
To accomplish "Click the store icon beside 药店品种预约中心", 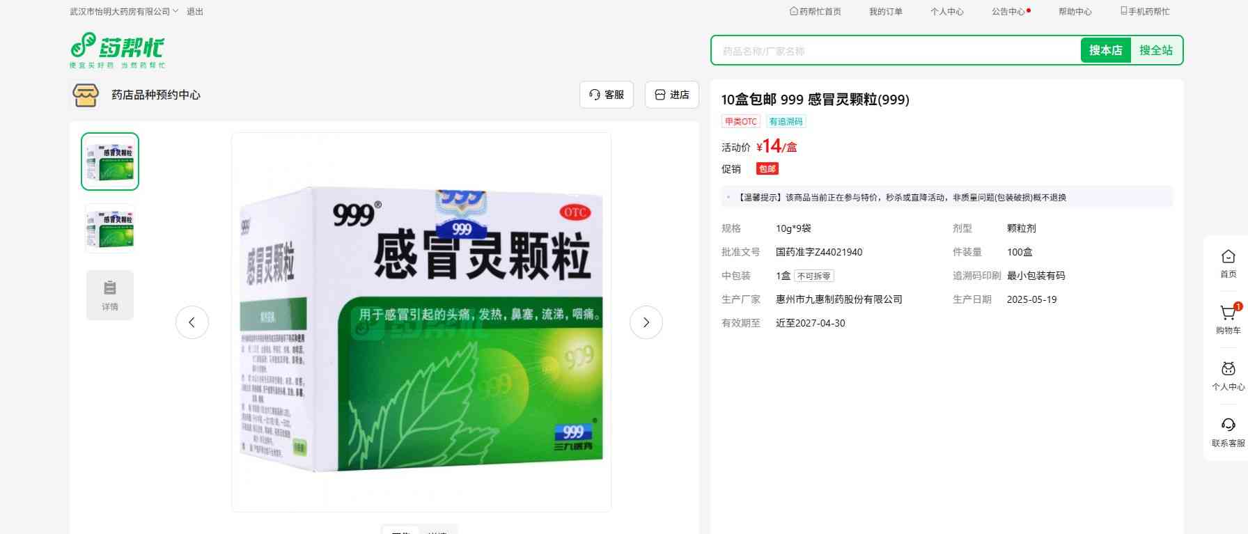I will [x=86, y=95].
